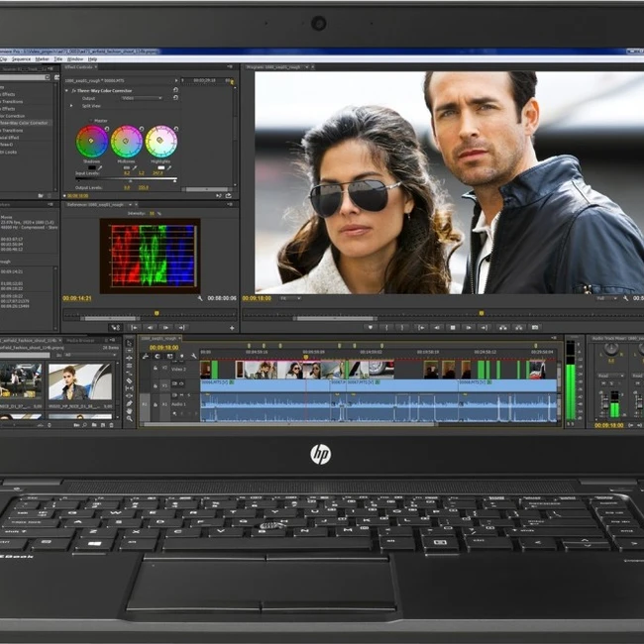Image resolution: width=644 pixels, height=644 pixels.
Task: Select the Pen tool in the Tools panel
Action: tap(130, 403)
